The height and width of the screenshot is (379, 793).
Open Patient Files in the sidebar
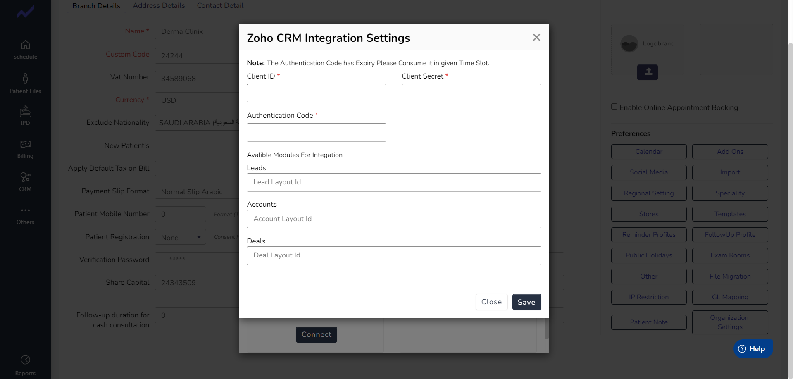[x=25, y=83]
